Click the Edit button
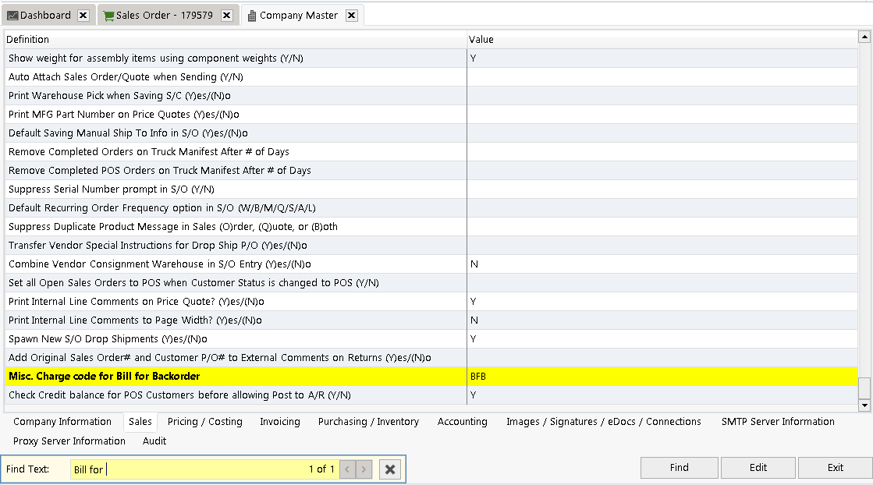The width and height of the screenshot is (873, 485). pos(758,468)
